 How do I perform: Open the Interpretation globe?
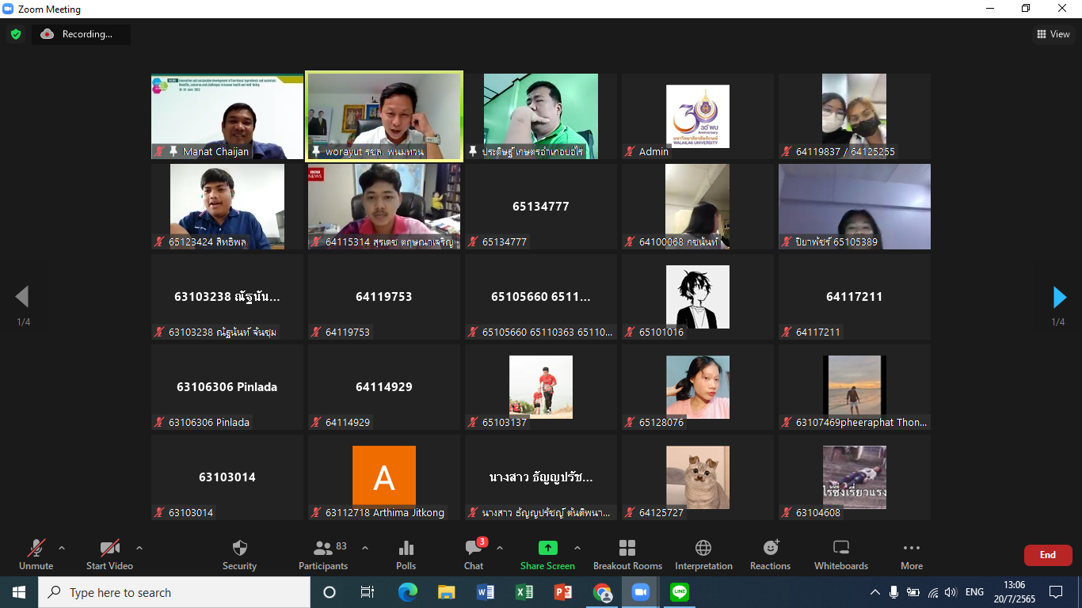pyautogui.click(x=703, y=554)
